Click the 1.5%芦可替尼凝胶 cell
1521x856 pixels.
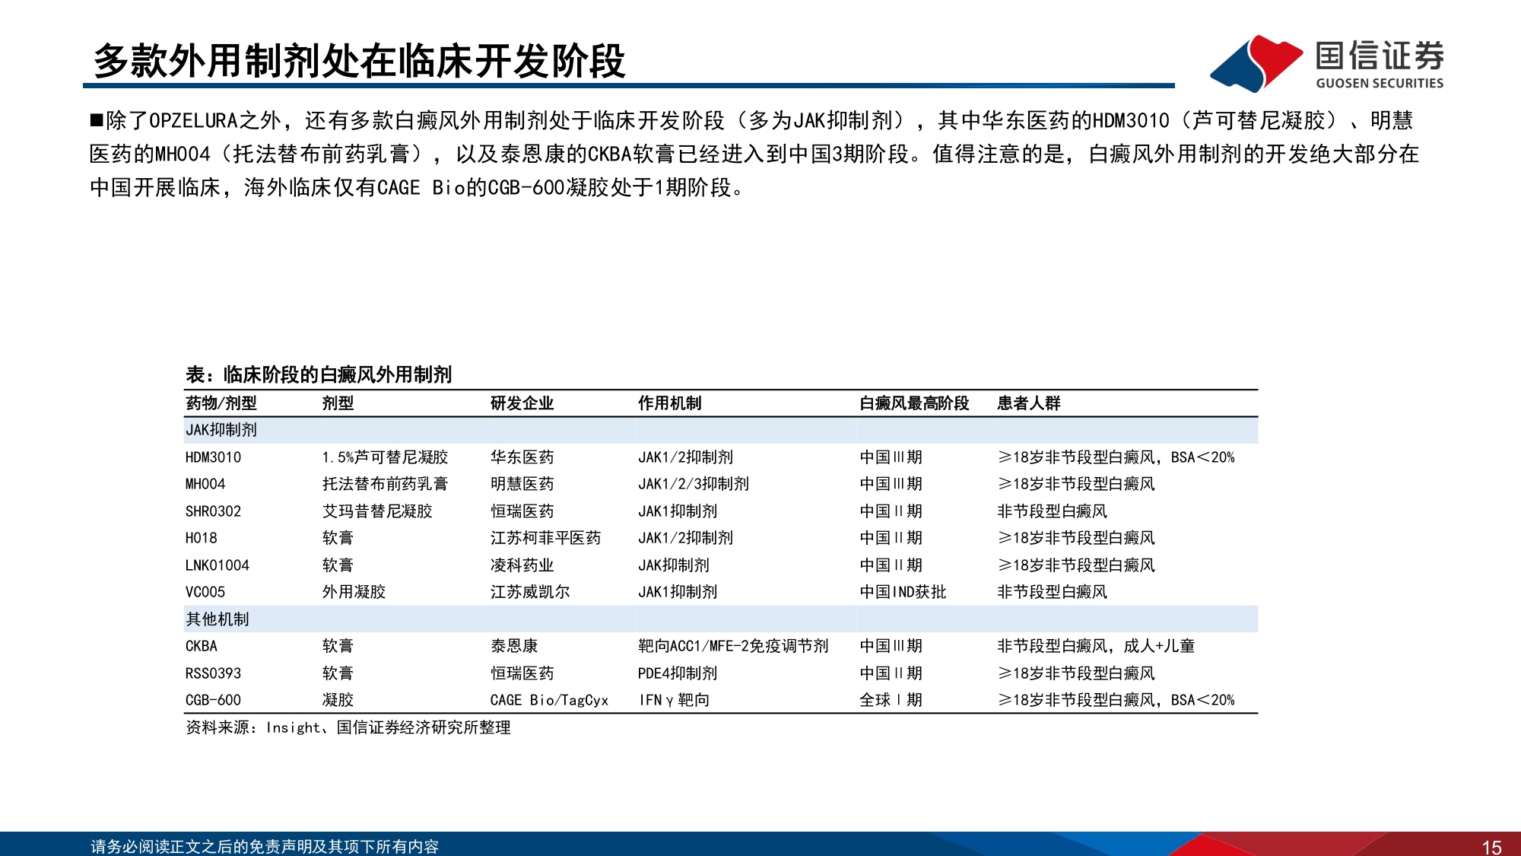[385, 457]
